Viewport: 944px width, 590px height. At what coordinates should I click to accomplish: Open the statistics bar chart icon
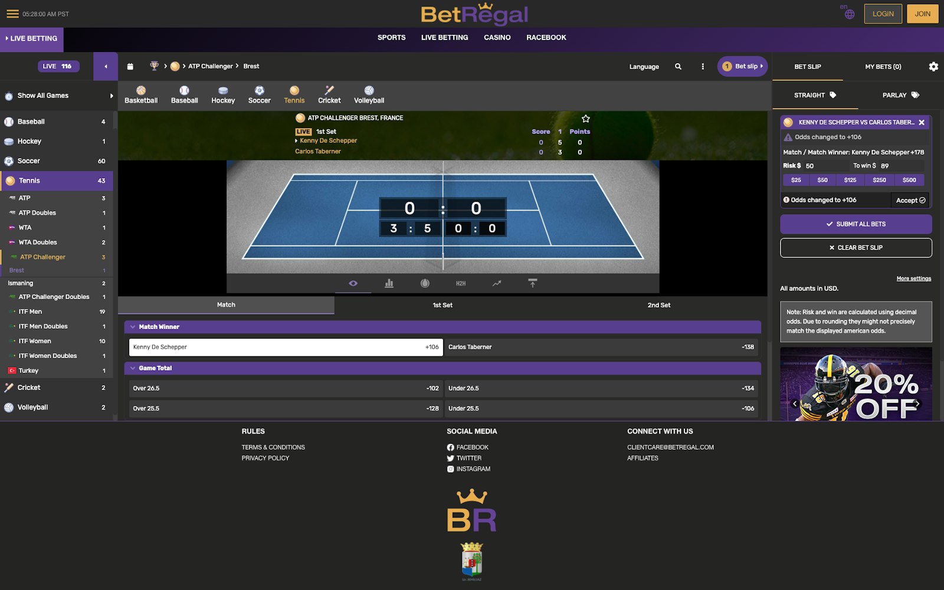click(x=389, y=284)
